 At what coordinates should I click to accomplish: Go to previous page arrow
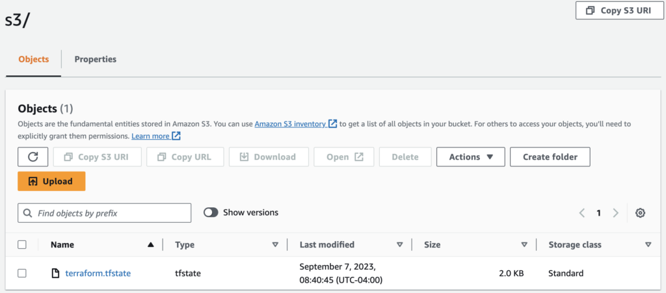(582, 213)
